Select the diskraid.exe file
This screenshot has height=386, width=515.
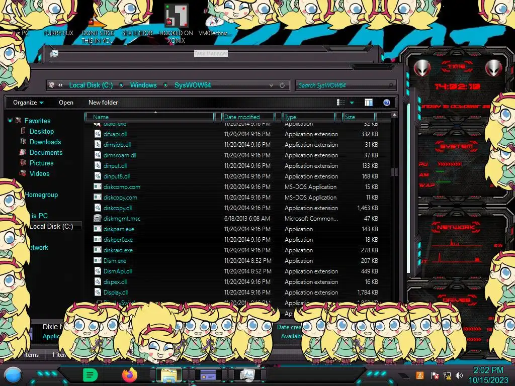(118, 250)
